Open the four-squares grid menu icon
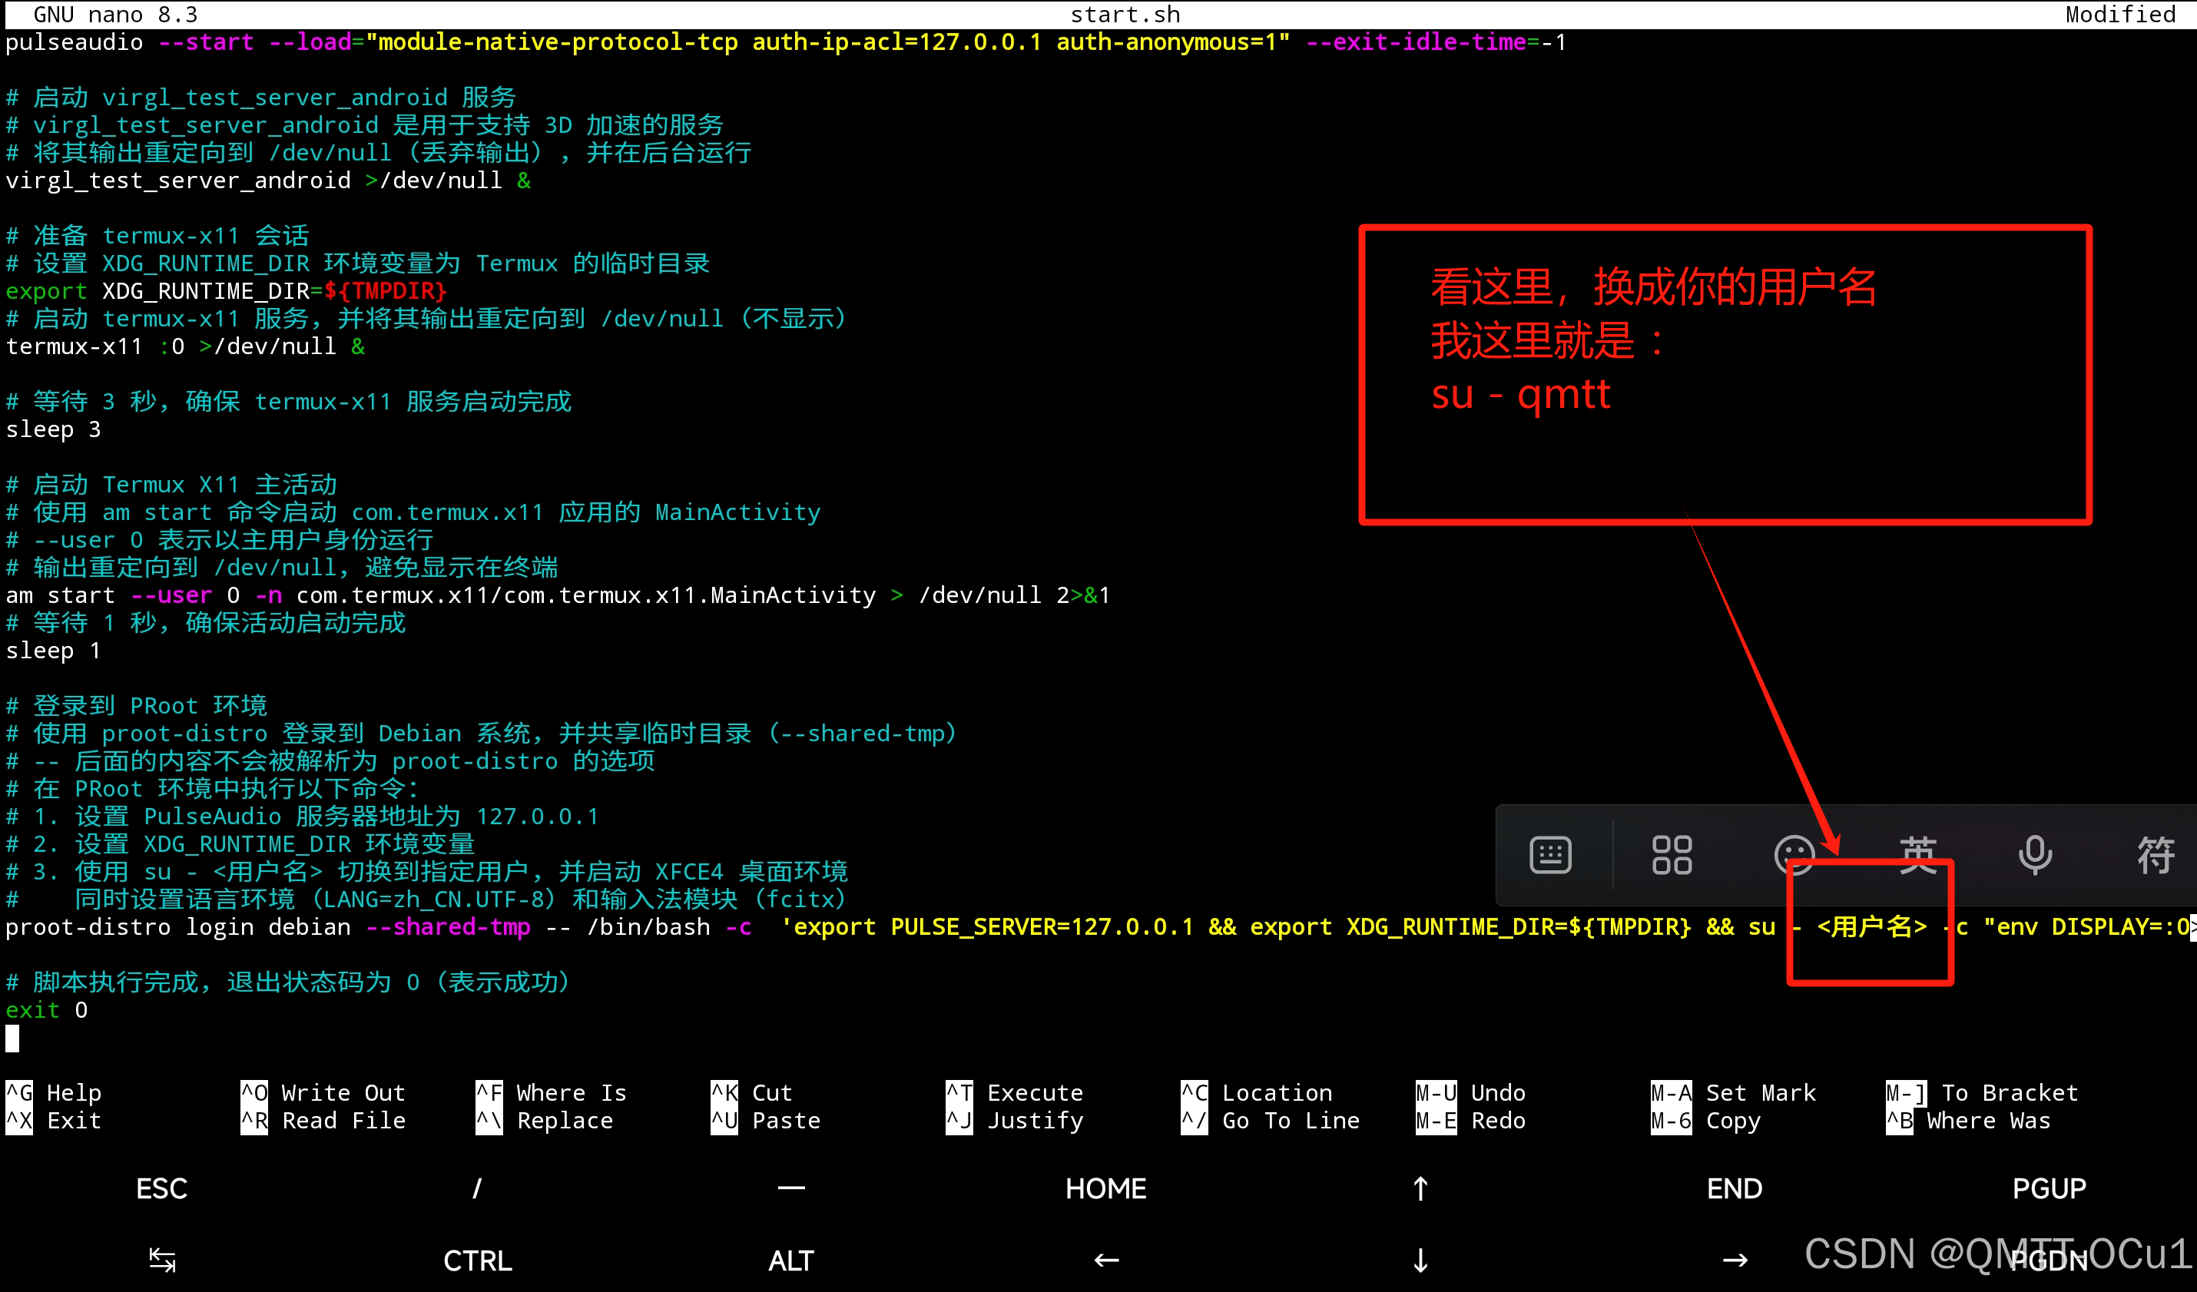Screen dimensions: 2197x1292 pyautogui.click(x=1672, y=854)
